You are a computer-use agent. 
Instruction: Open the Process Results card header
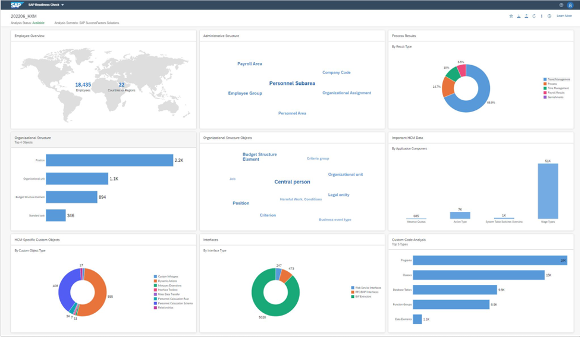tap(480, 36)
